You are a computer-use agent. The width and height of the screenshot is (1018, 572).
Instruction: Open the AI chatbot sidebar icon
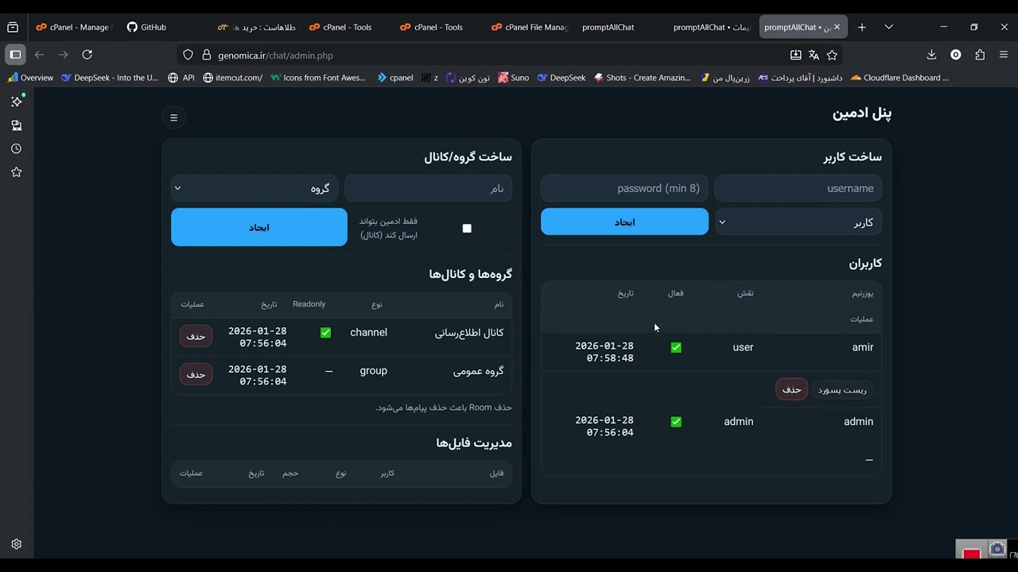16,102
